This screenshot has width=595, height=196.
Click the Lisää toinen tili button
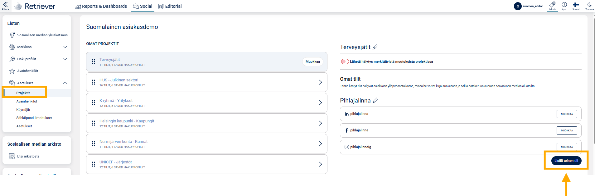pyautogui.click(x=566, y=161)
